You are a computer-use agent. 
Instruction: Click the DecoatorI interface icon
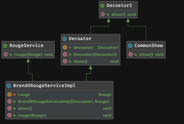coord(102,5)
